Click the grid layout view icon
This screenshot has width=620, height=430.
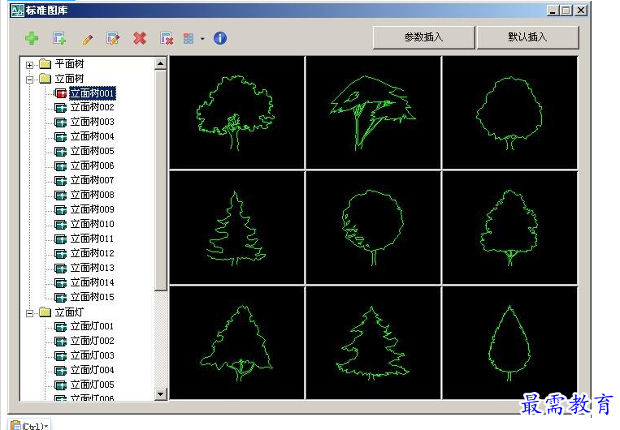point(189,39)
